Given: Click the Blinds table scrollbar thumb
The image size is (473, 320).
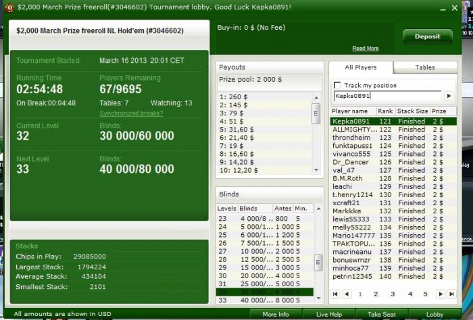Looking at the screenshot, I should tap(318, 262).
